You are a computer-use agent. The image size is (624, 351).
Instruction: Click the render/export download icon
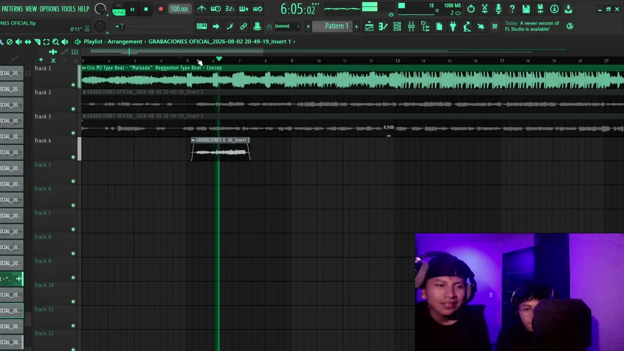[568, 9]
